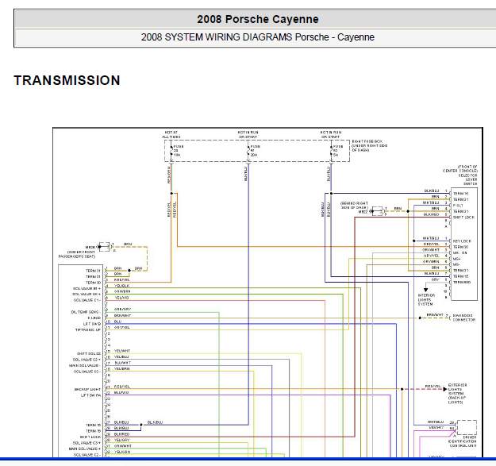Click the 'SELECTOR LEVER SWITCH' component label

467,179
